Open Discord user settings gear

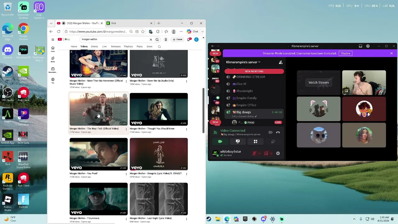click(x=278, y=153)
